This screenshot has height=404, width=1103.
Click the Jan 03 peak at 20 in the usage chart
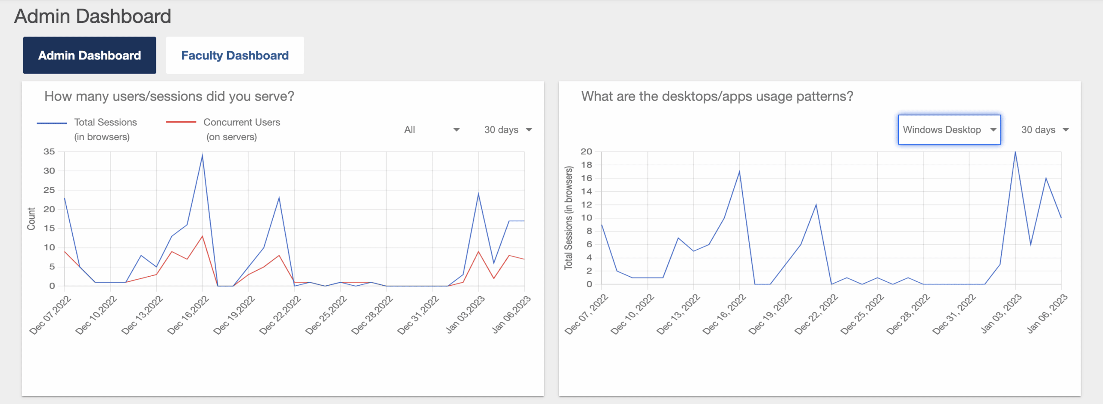click(1015, 152)
